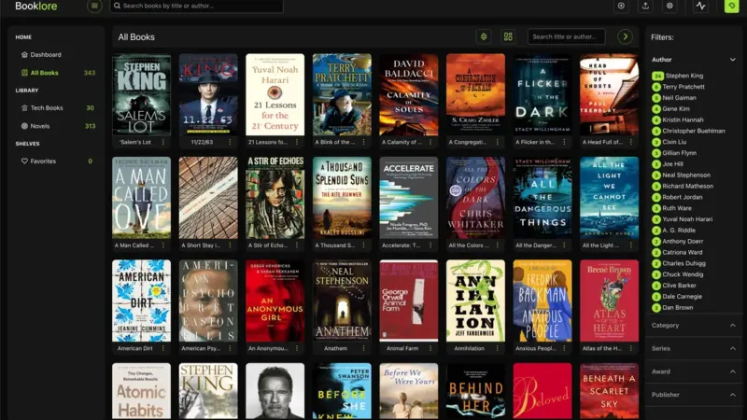Filter by author Stephen King
The height and width of the screenshot is (420, 747).
click(684, 76)
